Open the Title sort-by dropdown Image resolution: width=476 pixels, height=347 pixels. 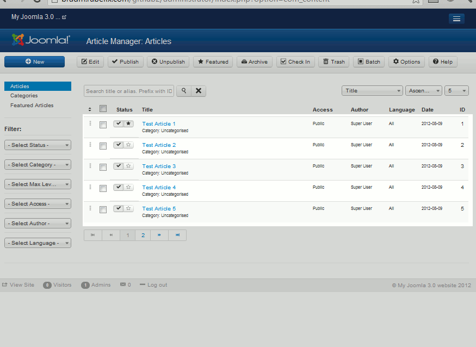click(372, 91)
